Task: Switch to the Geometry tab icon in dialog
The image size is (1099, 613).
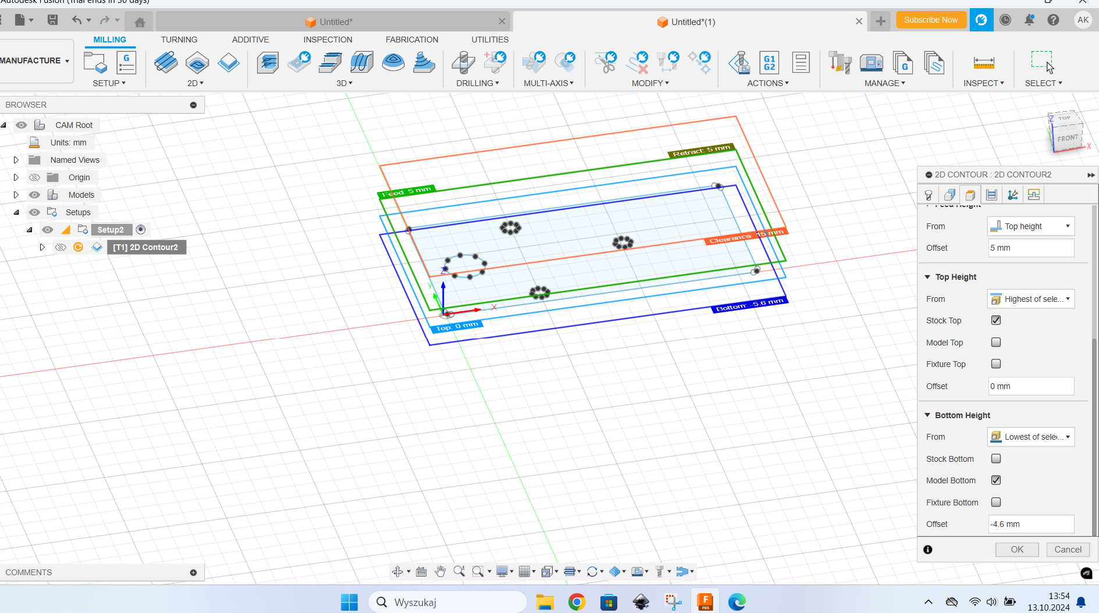Action: [x=949, y=195]
